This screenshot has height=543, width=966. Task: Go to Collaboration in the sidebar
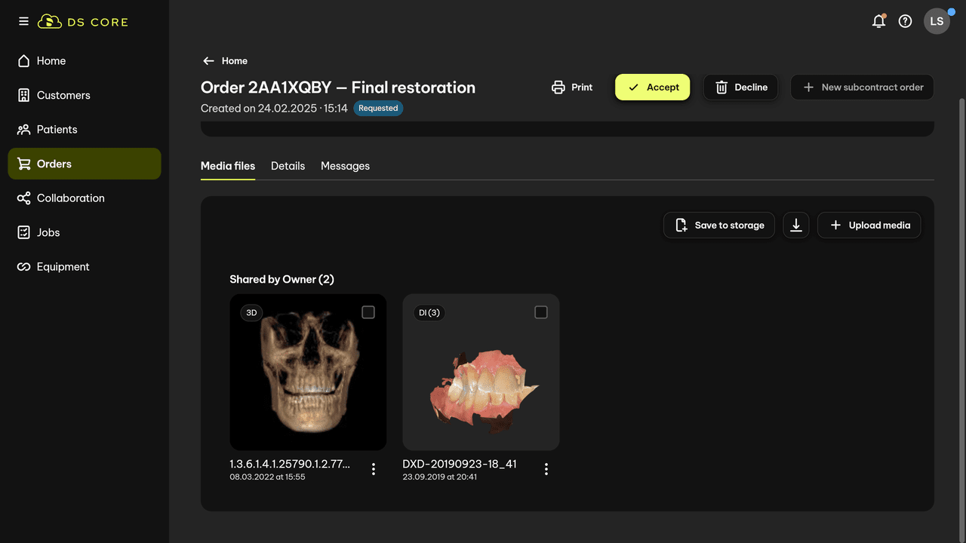tap(70, 198)
